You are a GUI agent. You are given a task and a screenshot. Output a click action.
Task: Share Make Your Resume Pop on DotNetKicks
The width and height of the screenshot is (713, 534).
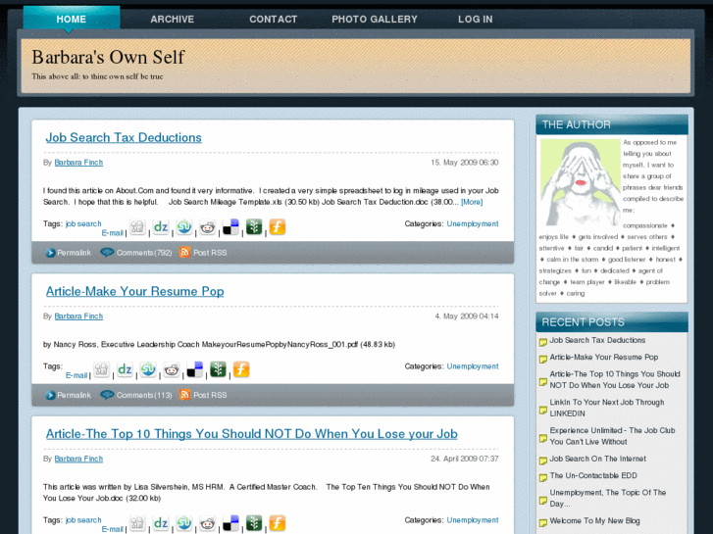pyautogui.click(x=101, y=369)
